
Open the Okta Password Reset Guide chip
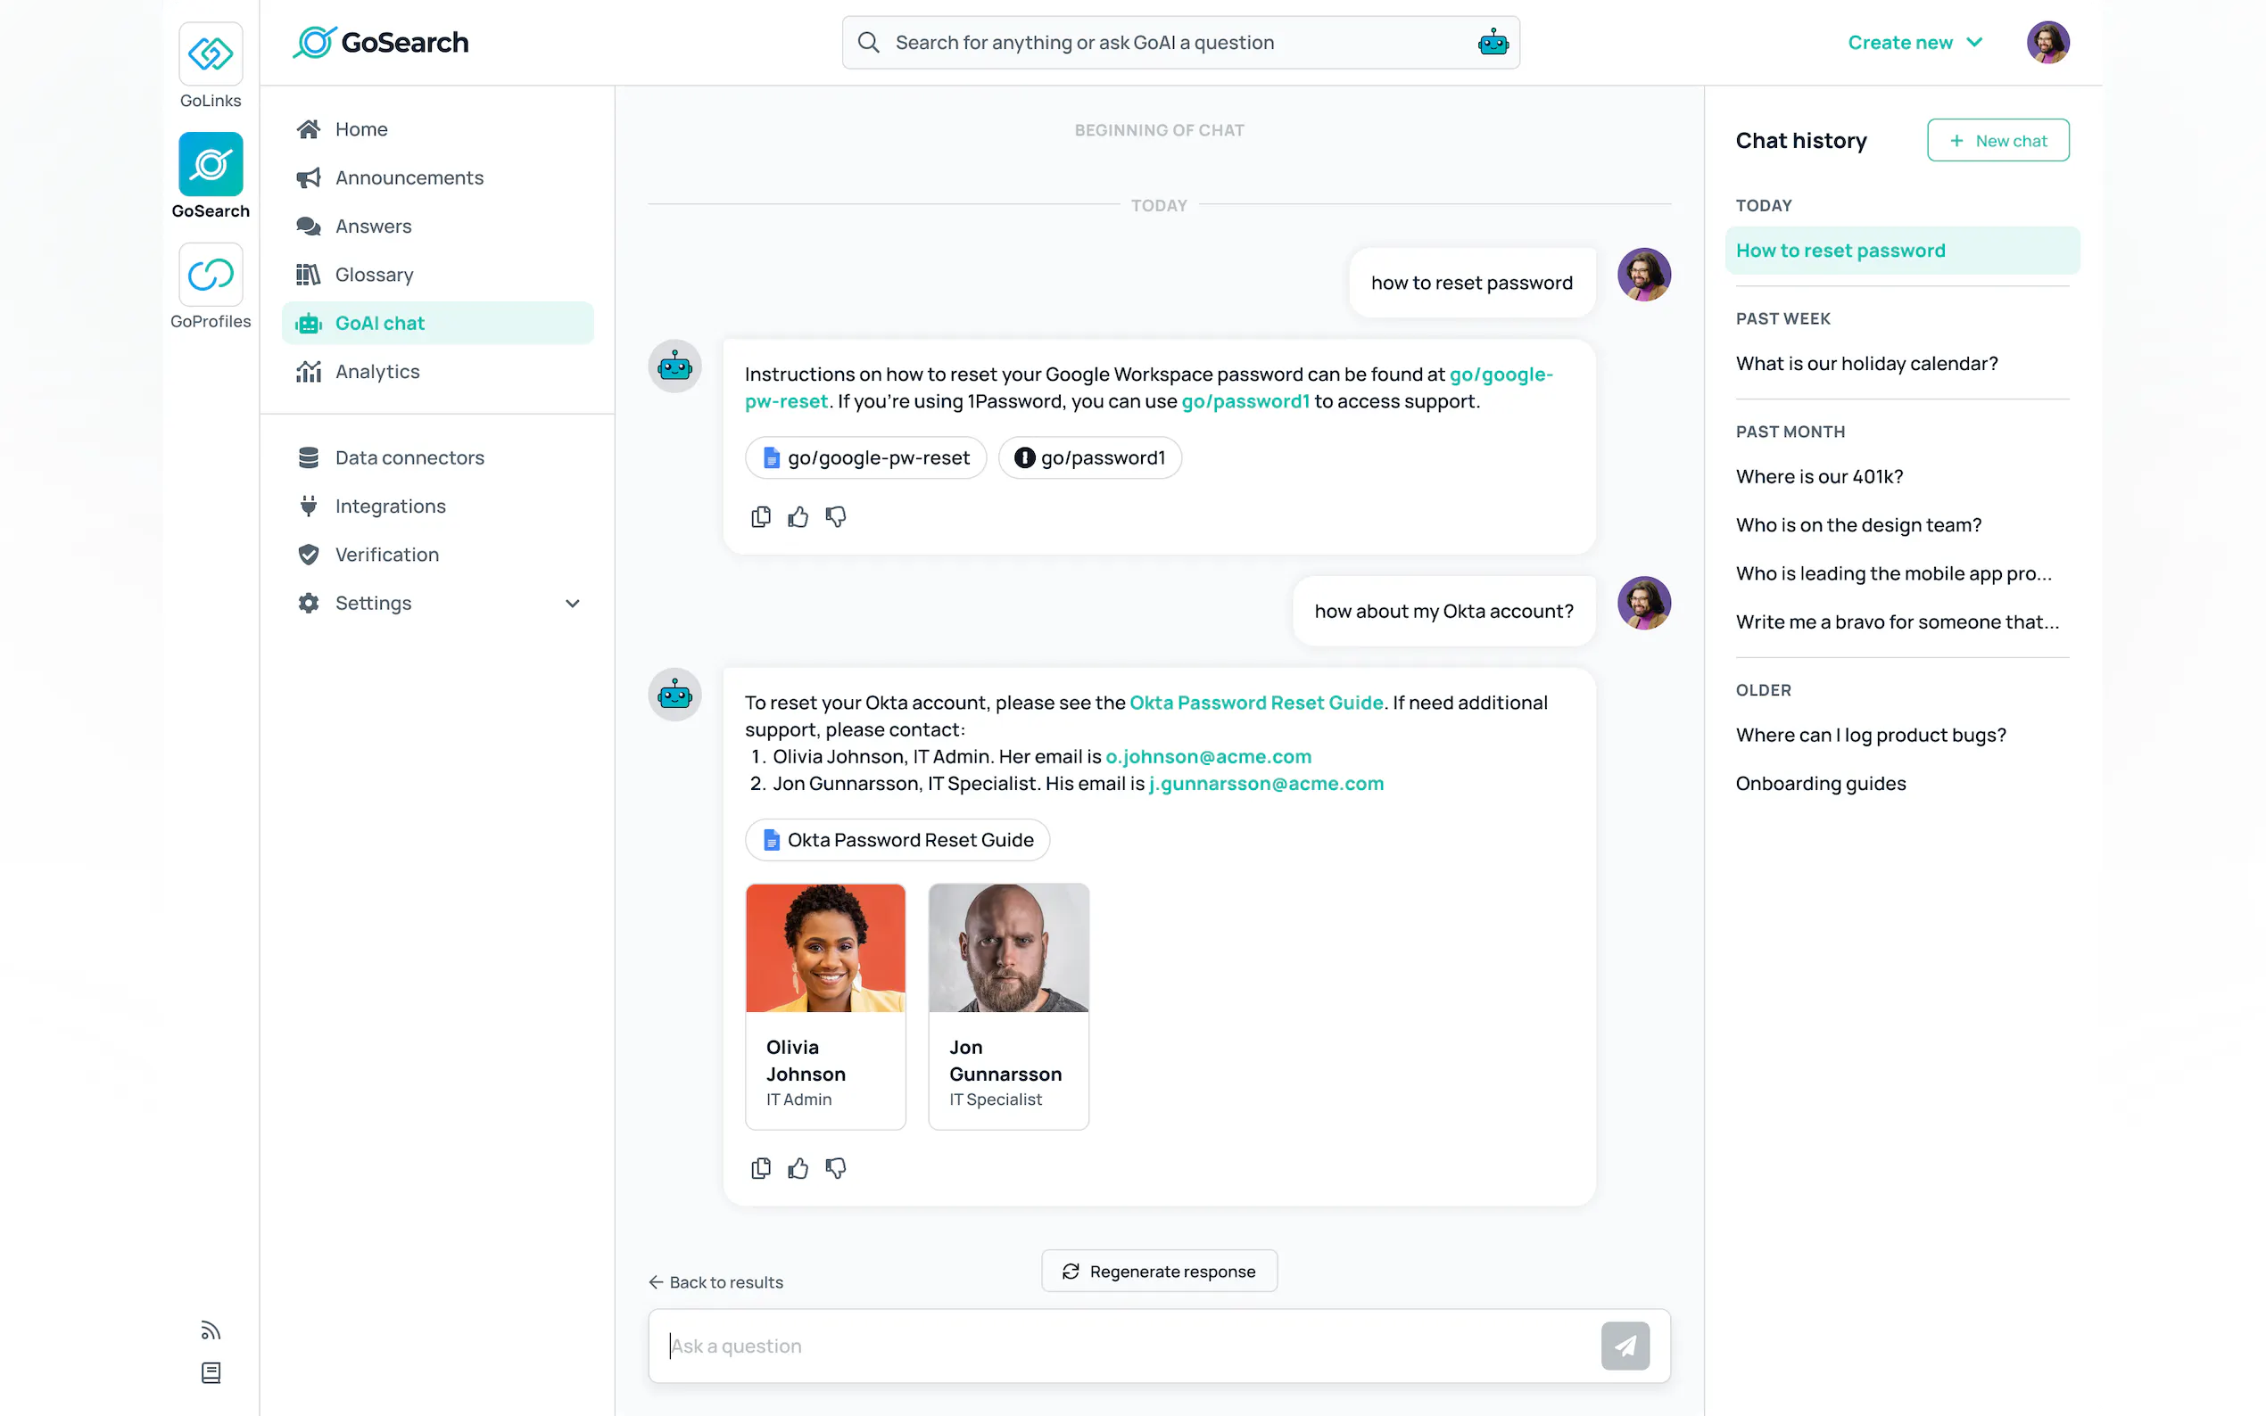click(897, 840)
